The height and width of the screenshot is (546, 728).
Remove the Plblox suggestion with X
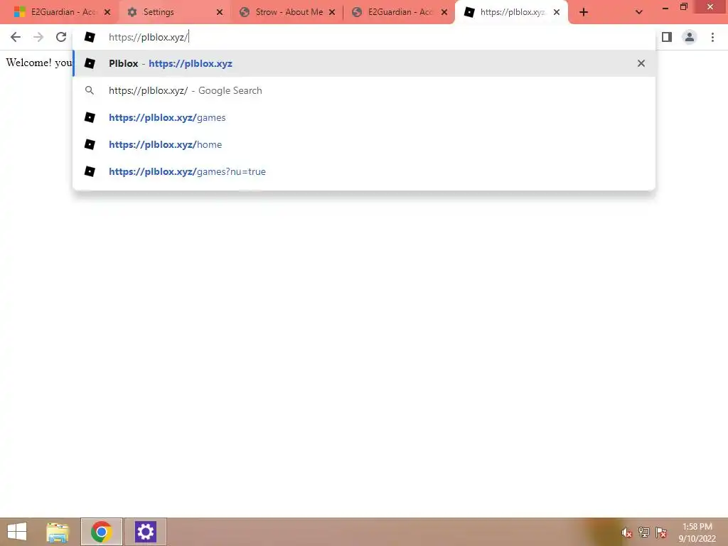click(x=641, y=63)
